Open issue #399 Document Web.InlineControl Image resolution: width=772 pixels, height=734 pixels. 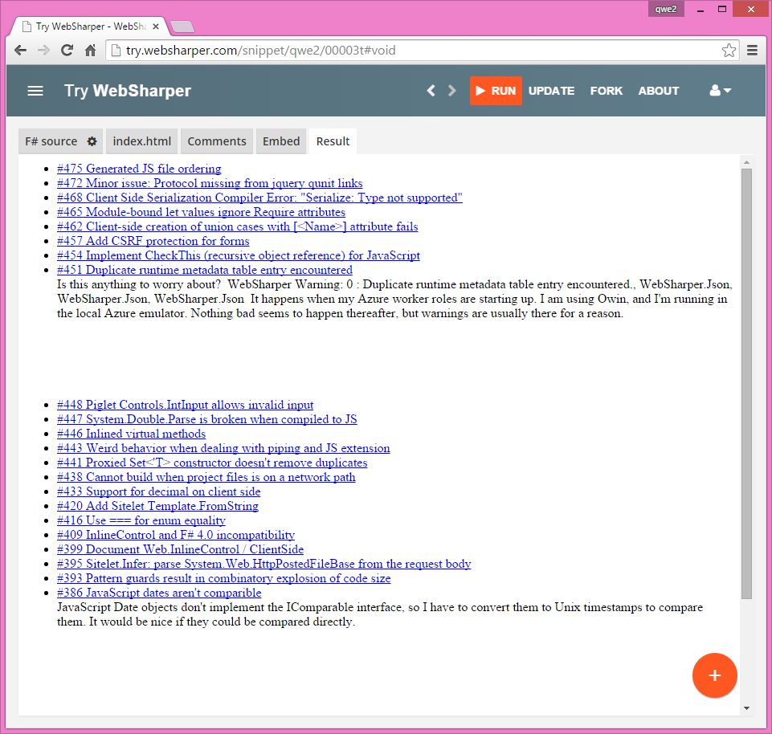[x=180, y=549]
